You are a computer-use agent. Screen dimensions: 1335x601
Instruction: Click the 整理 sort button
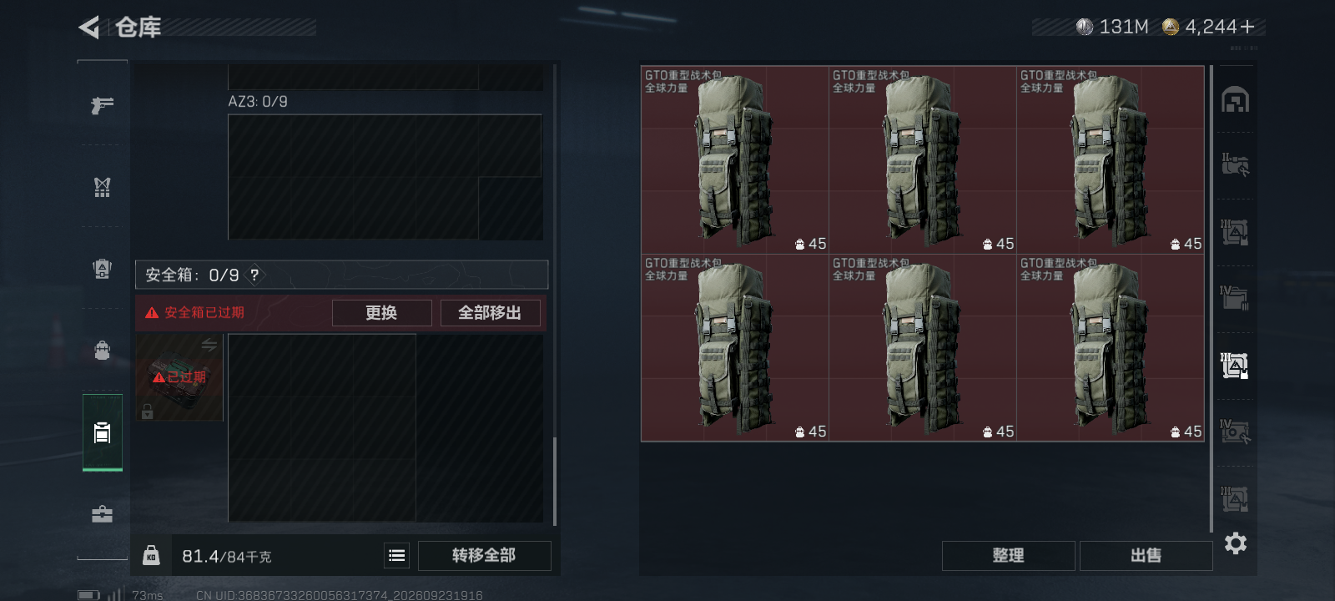(x=1008, y=556)
